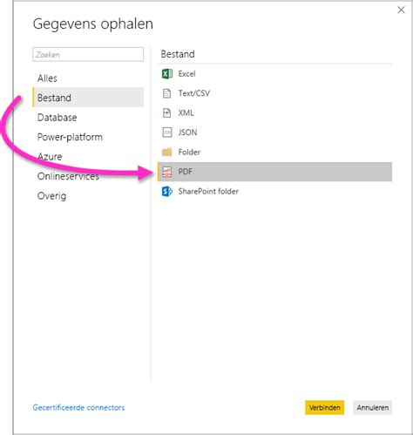The width and height of the screenshot is (413, 435).
Task: Click the SharePoint folder icon
Action: click(167, 192)
